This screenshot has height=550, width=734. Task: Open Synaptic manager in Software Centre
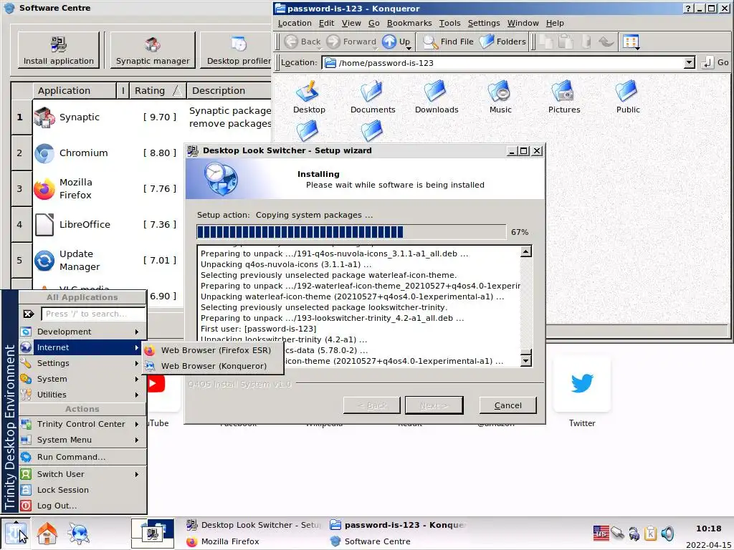(153, 50)
